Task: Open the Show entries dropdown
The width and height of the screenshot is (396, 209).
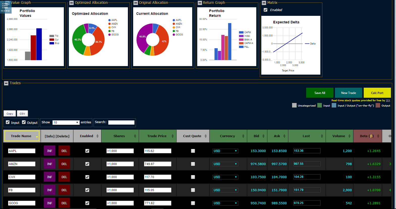Action: [x=66, y=123]
